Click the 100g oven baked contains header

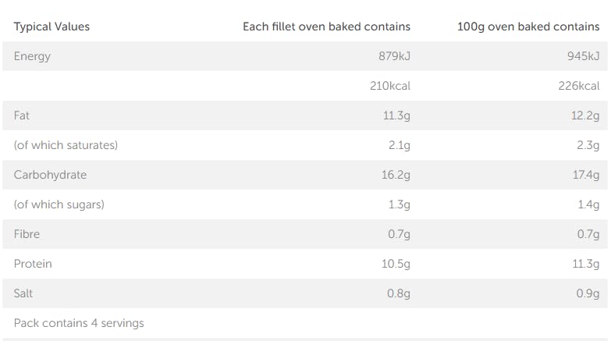528,27
